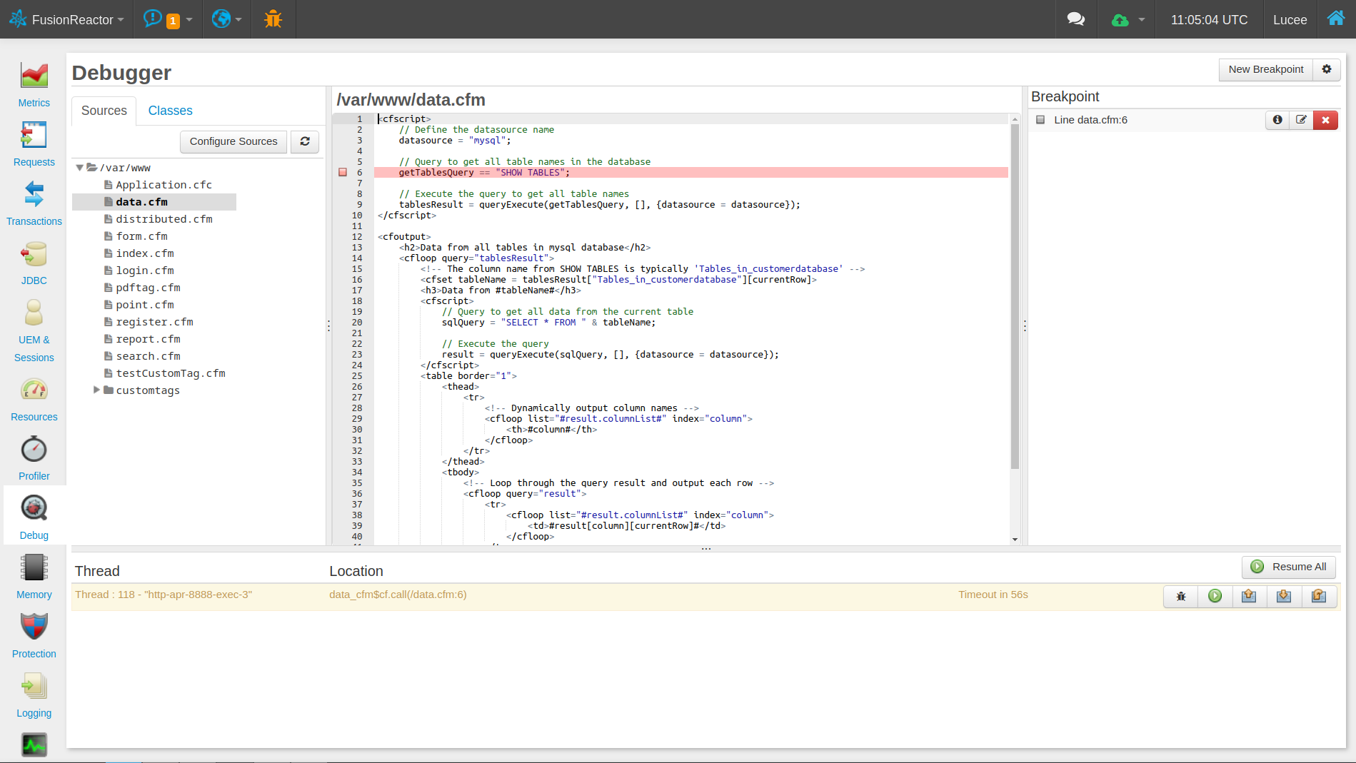1356x763 pixels.
Task: Open pdftag.cfm in source tree
Action: 149,288
